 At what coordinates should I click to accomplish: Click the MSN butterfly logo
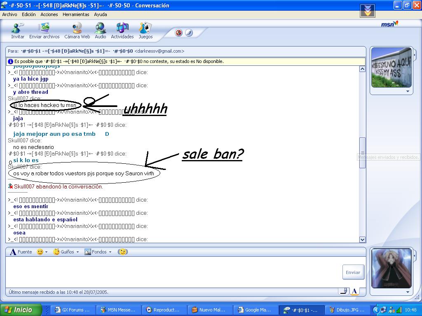[x=389, y=24]
